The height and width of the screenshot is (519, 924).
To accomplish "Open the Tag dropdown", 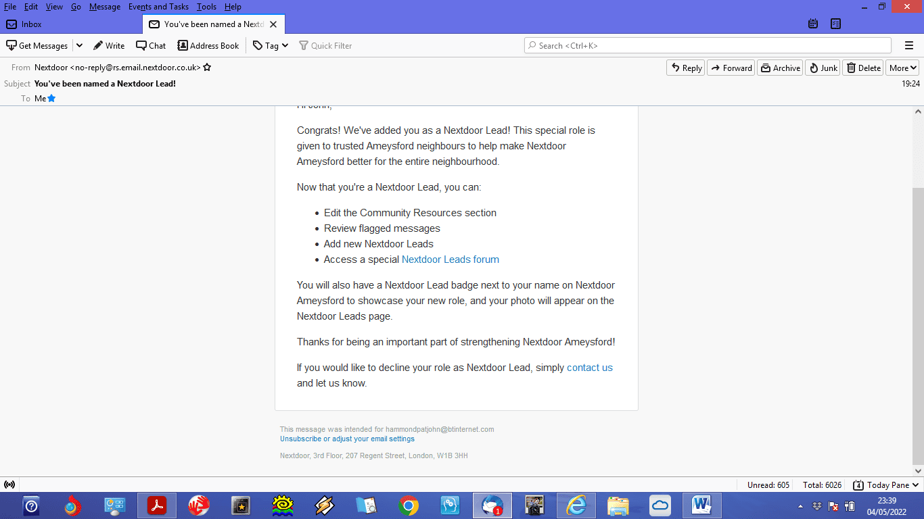I will [271, 45].
